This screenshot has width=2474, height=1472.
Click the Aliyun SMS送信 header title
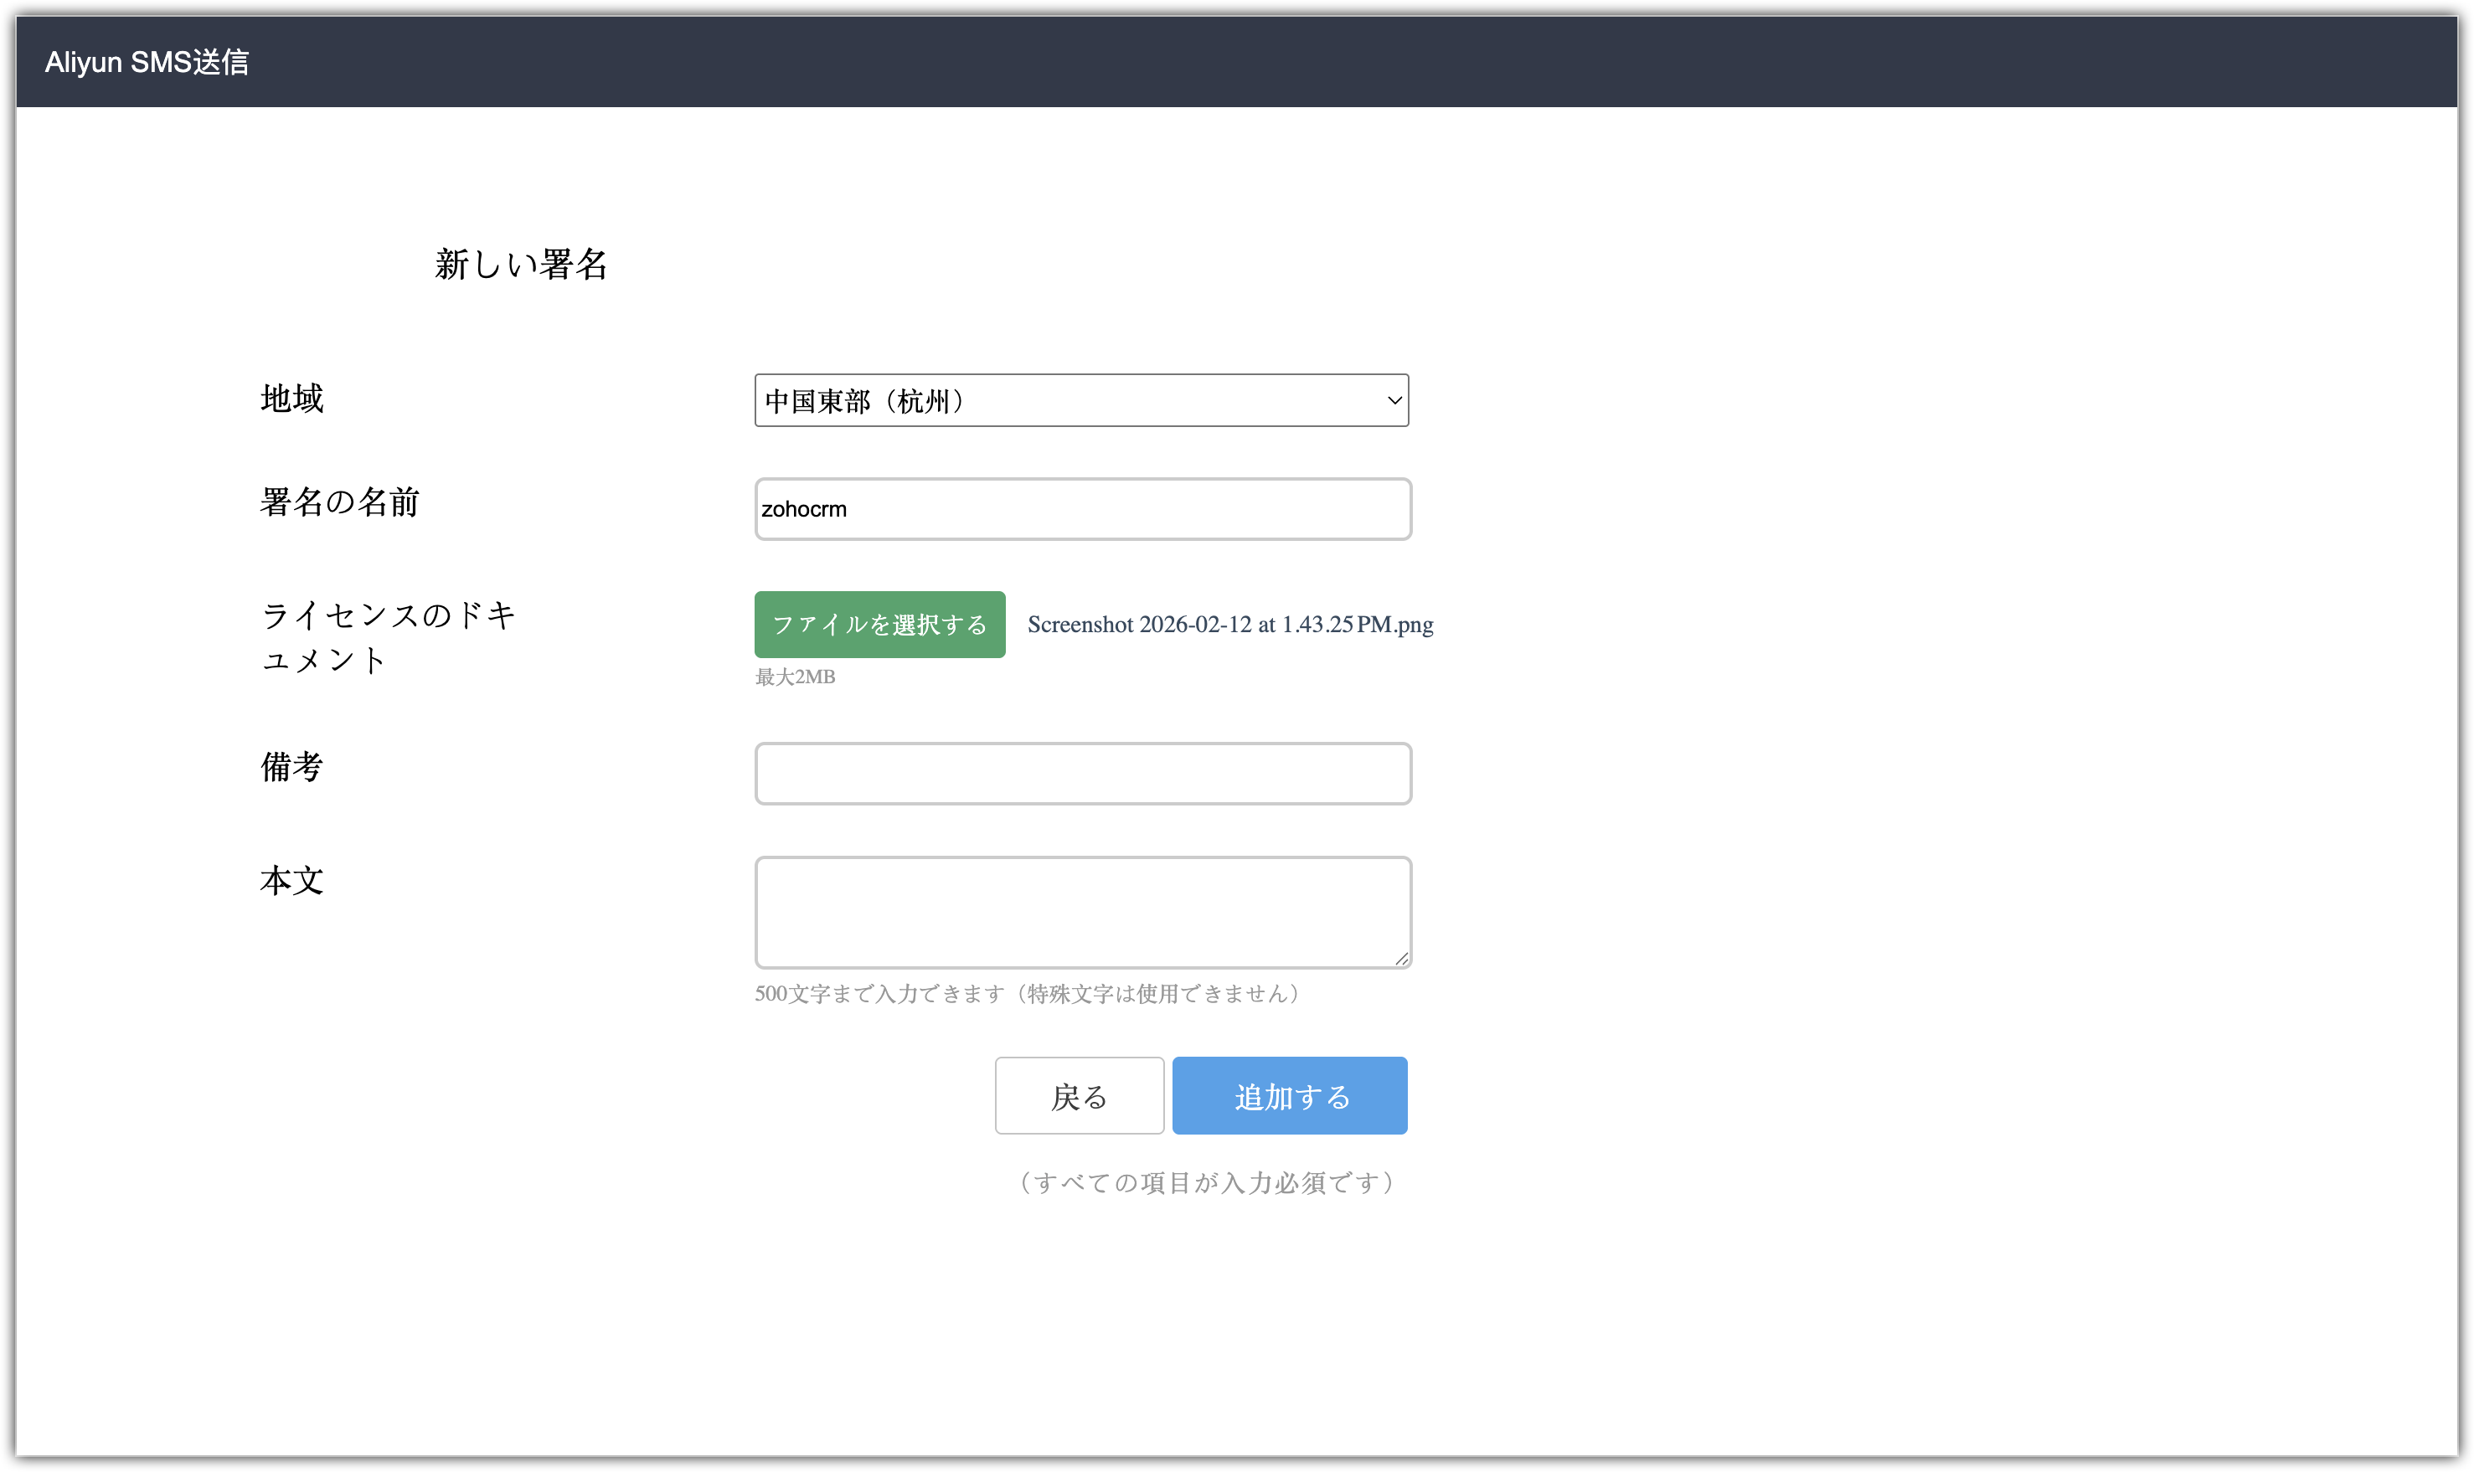(x=147, y=63)
